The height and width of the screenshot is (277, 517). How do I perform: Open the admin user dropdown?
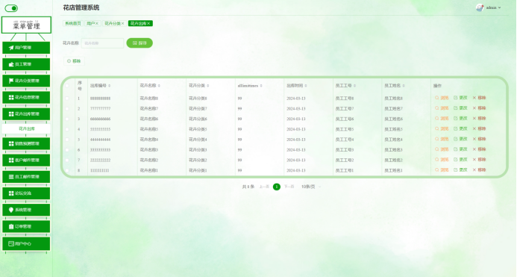pos(489,7)
